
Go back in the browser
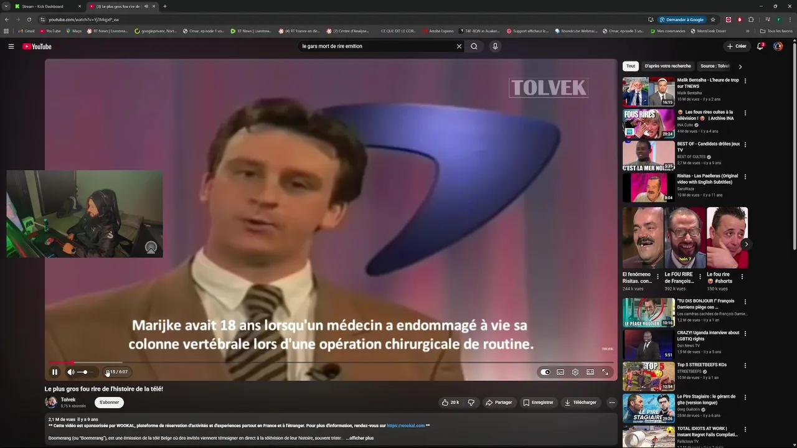click(6, 19)
